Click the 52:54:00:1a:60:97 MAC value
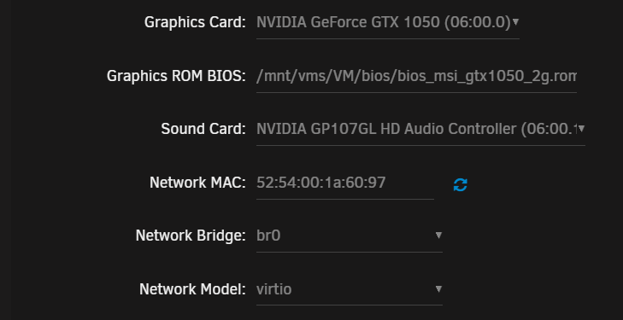Viewport: 623px width, 320px height. (321, 183)
